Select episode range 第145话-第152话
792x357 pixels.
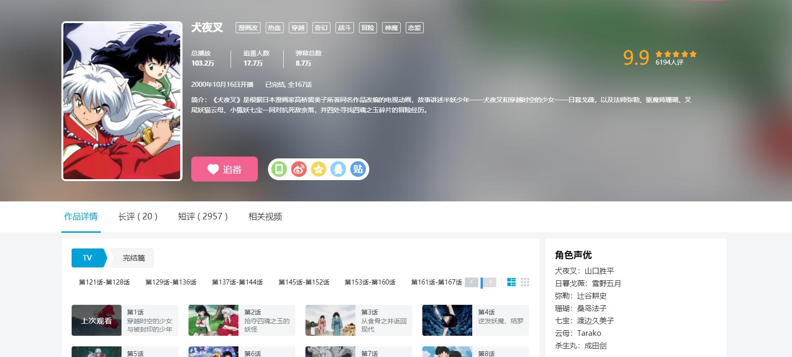[x=304, y=282]
